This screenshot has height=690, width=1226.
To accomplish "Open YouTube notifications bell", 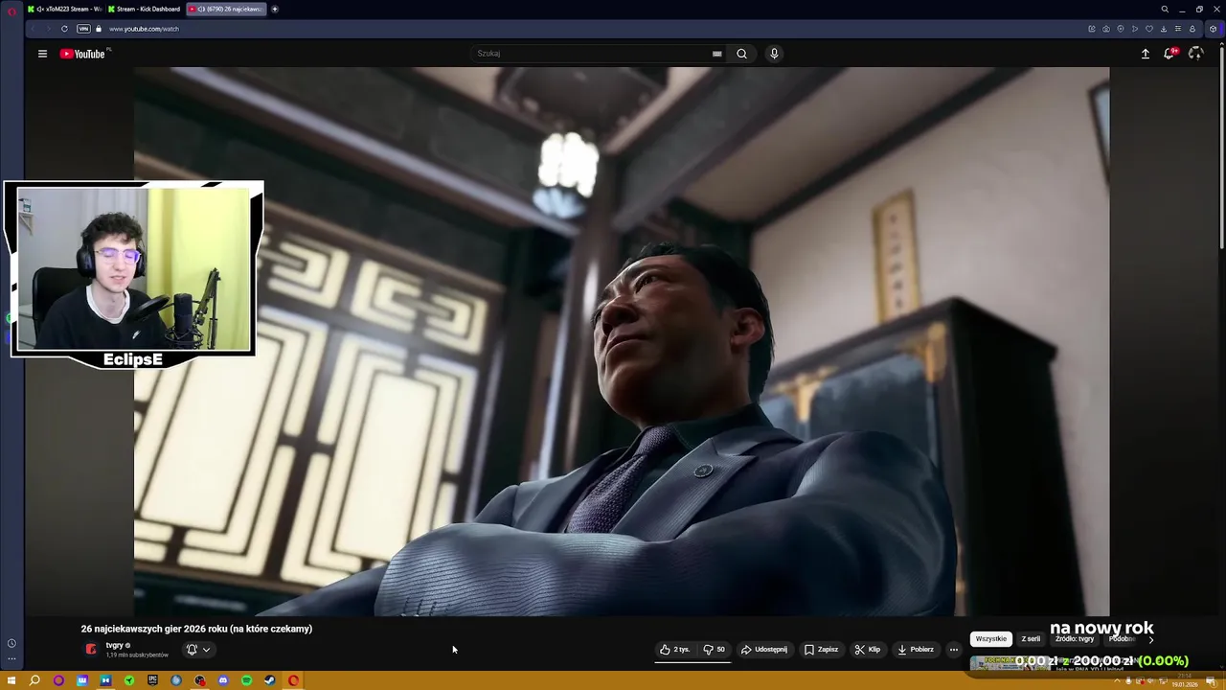I will (x=1169, y=54).
